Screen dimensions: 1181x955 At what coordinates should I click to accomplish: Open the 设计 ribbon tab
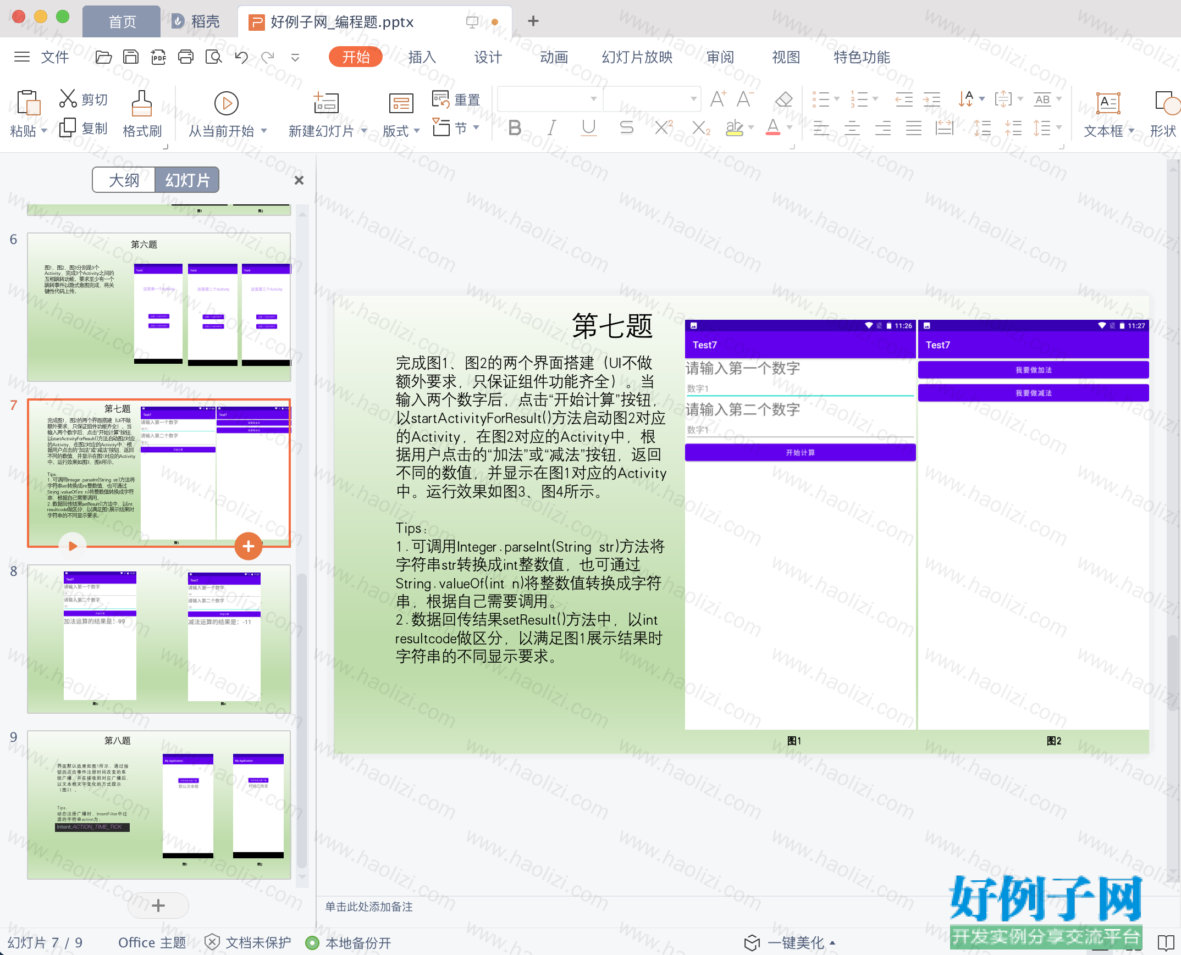click(x=488, y=57)
